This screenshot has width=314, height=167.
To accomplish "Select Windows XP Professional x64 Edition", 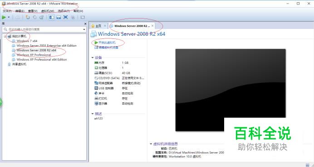I will 42,60.
